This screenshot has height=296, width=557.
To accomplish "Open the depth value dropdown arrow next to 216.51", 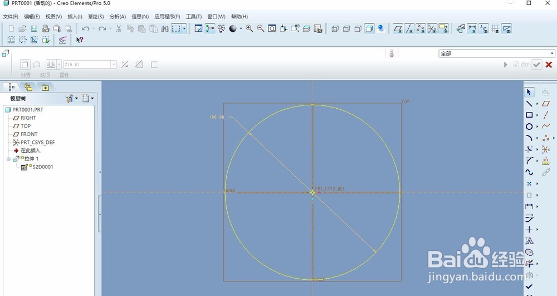I will [x=114, y=65].
